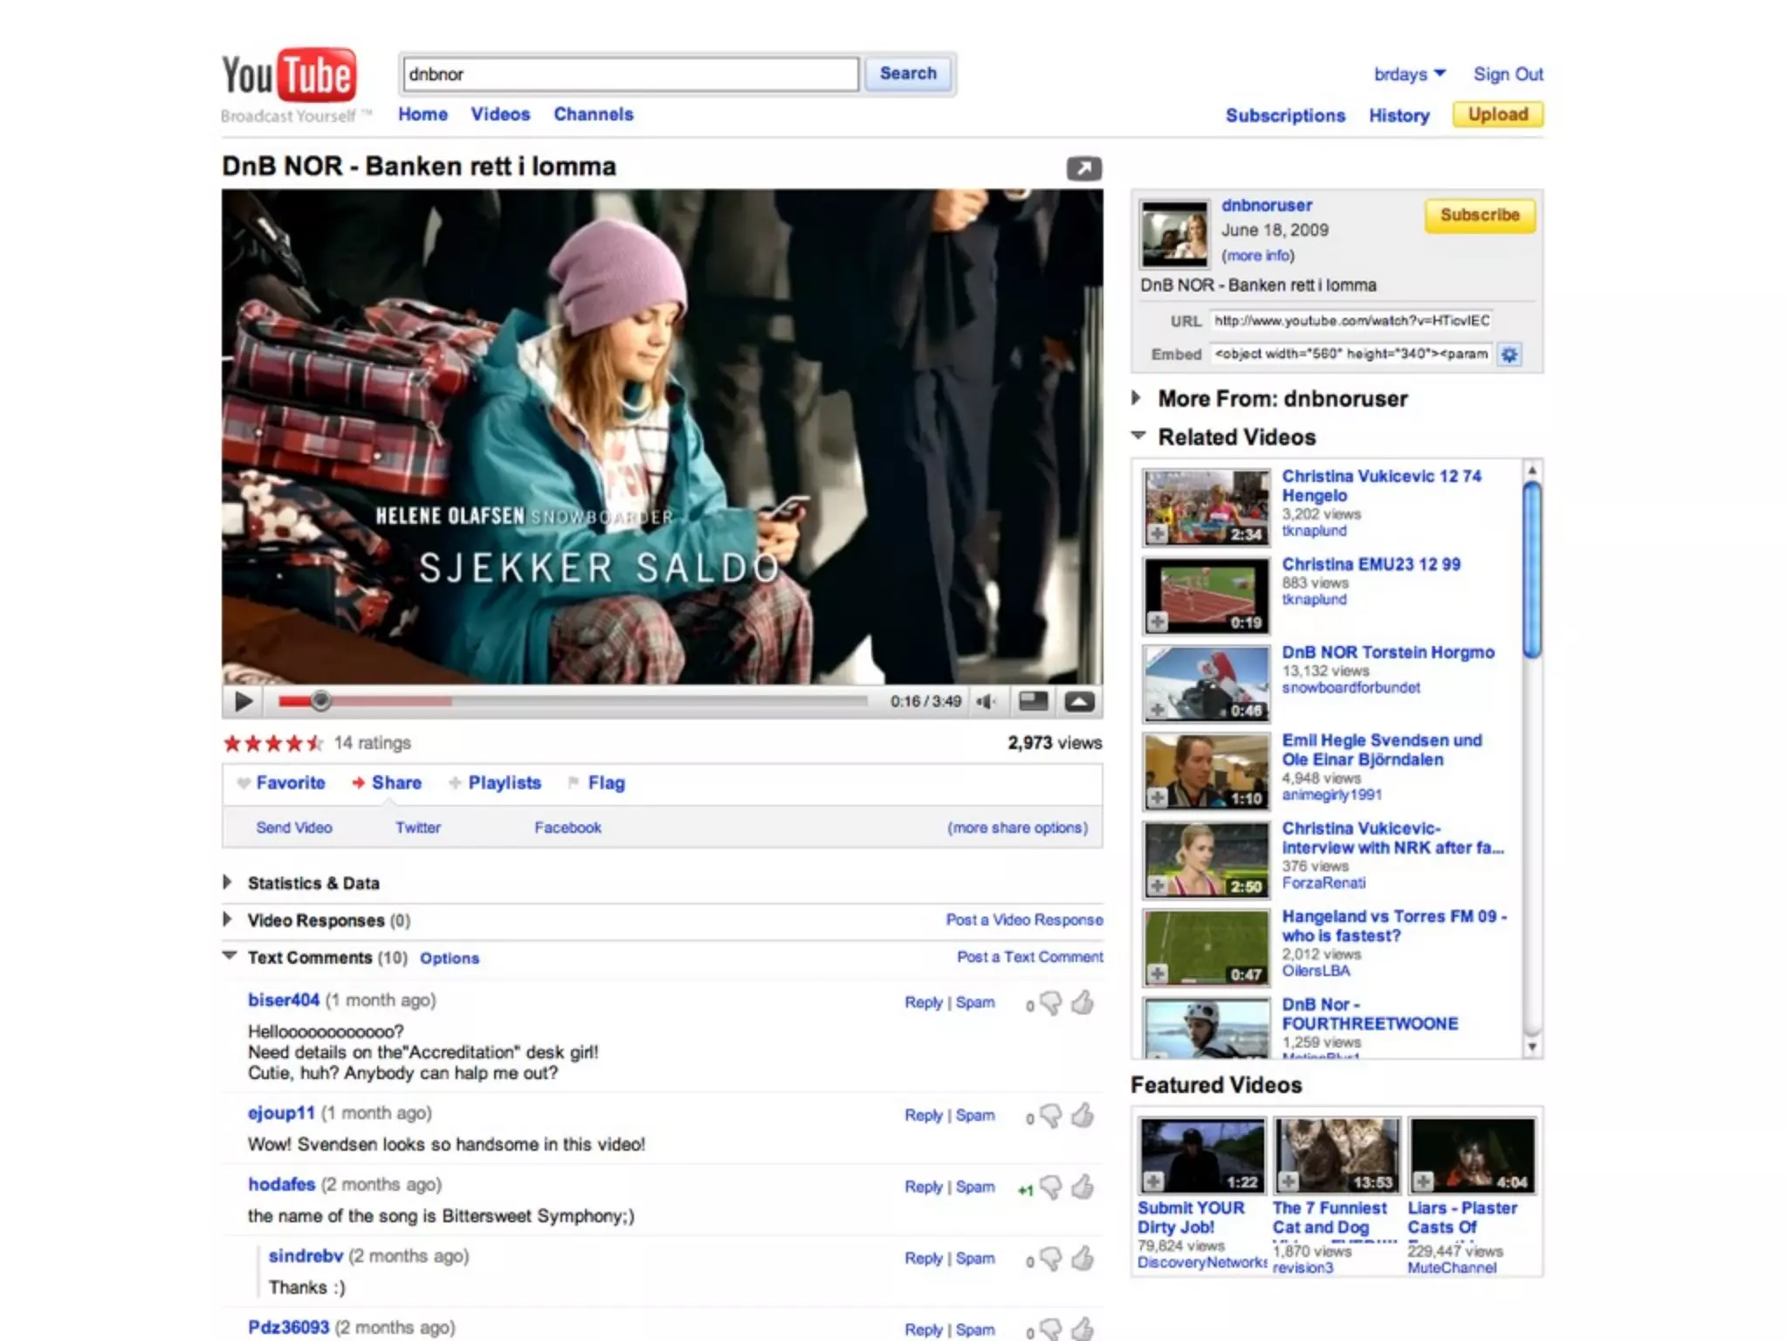Click the yellow Subscribe button

(1479, 215)
